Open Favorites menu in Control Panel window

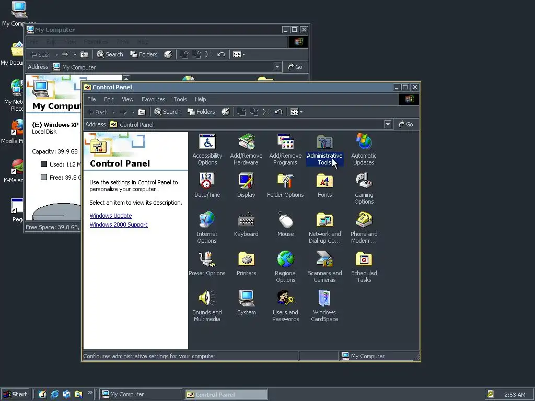coord(153,99)
